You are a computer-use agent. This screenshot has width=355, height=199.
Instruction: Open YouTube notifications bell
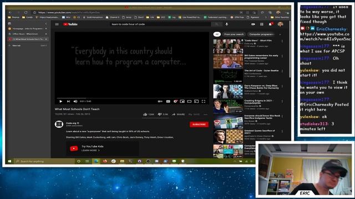(x=270, y=24)
